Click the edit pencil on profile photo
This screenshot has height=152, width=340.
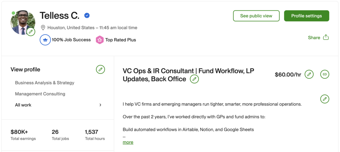pos(31,32)
